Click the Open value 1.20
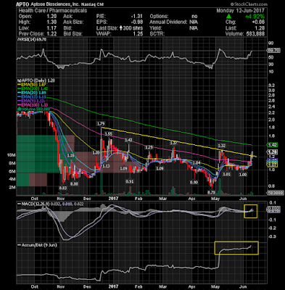 52,17
